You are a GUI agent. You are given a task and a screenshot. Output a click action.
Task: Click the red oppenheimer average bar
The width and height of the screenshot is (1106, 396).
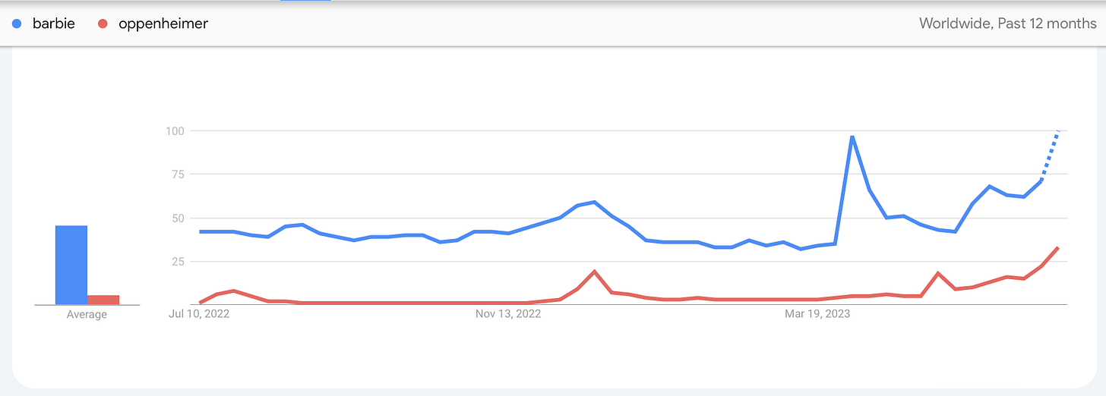coord(103,300)
